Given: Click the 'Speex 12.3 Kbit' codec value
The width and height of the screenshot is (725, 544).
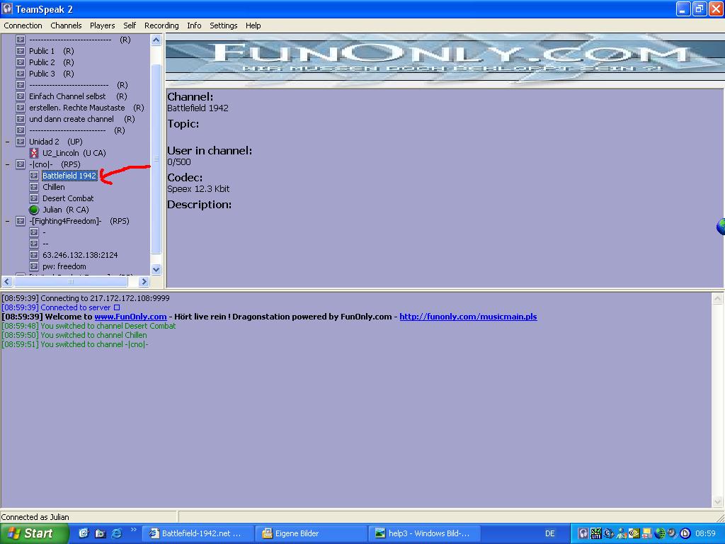Looking at the screenshot, I should [x=198, y=188].
